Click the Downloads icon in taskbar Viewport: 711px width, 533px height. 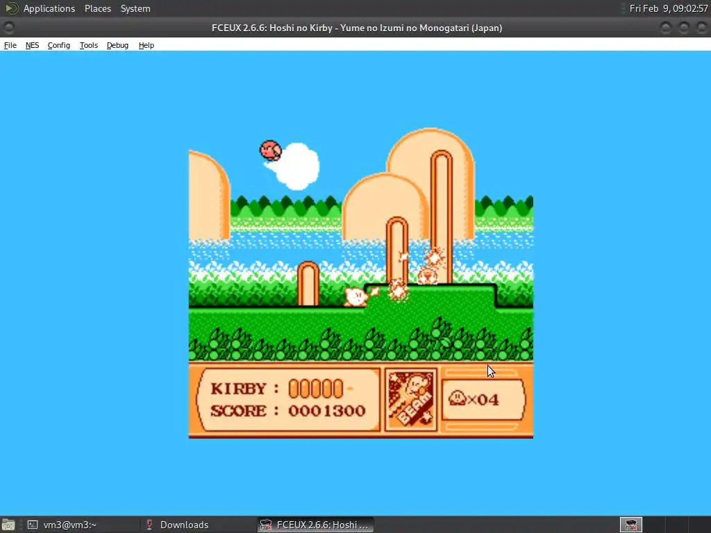coord(149,525)
